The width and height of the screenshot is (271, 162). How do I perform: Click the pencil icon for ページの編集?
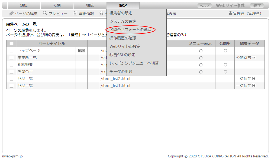click(x=11, y=13)
